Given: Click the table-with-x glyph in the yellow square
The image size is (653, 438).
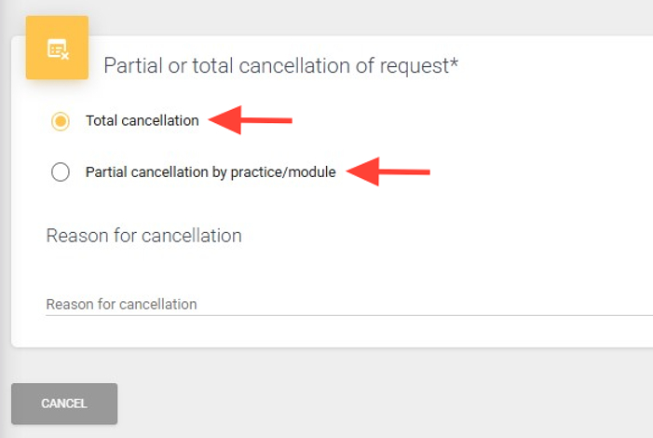Looking at the screenshot, I should tap(58, 48).
